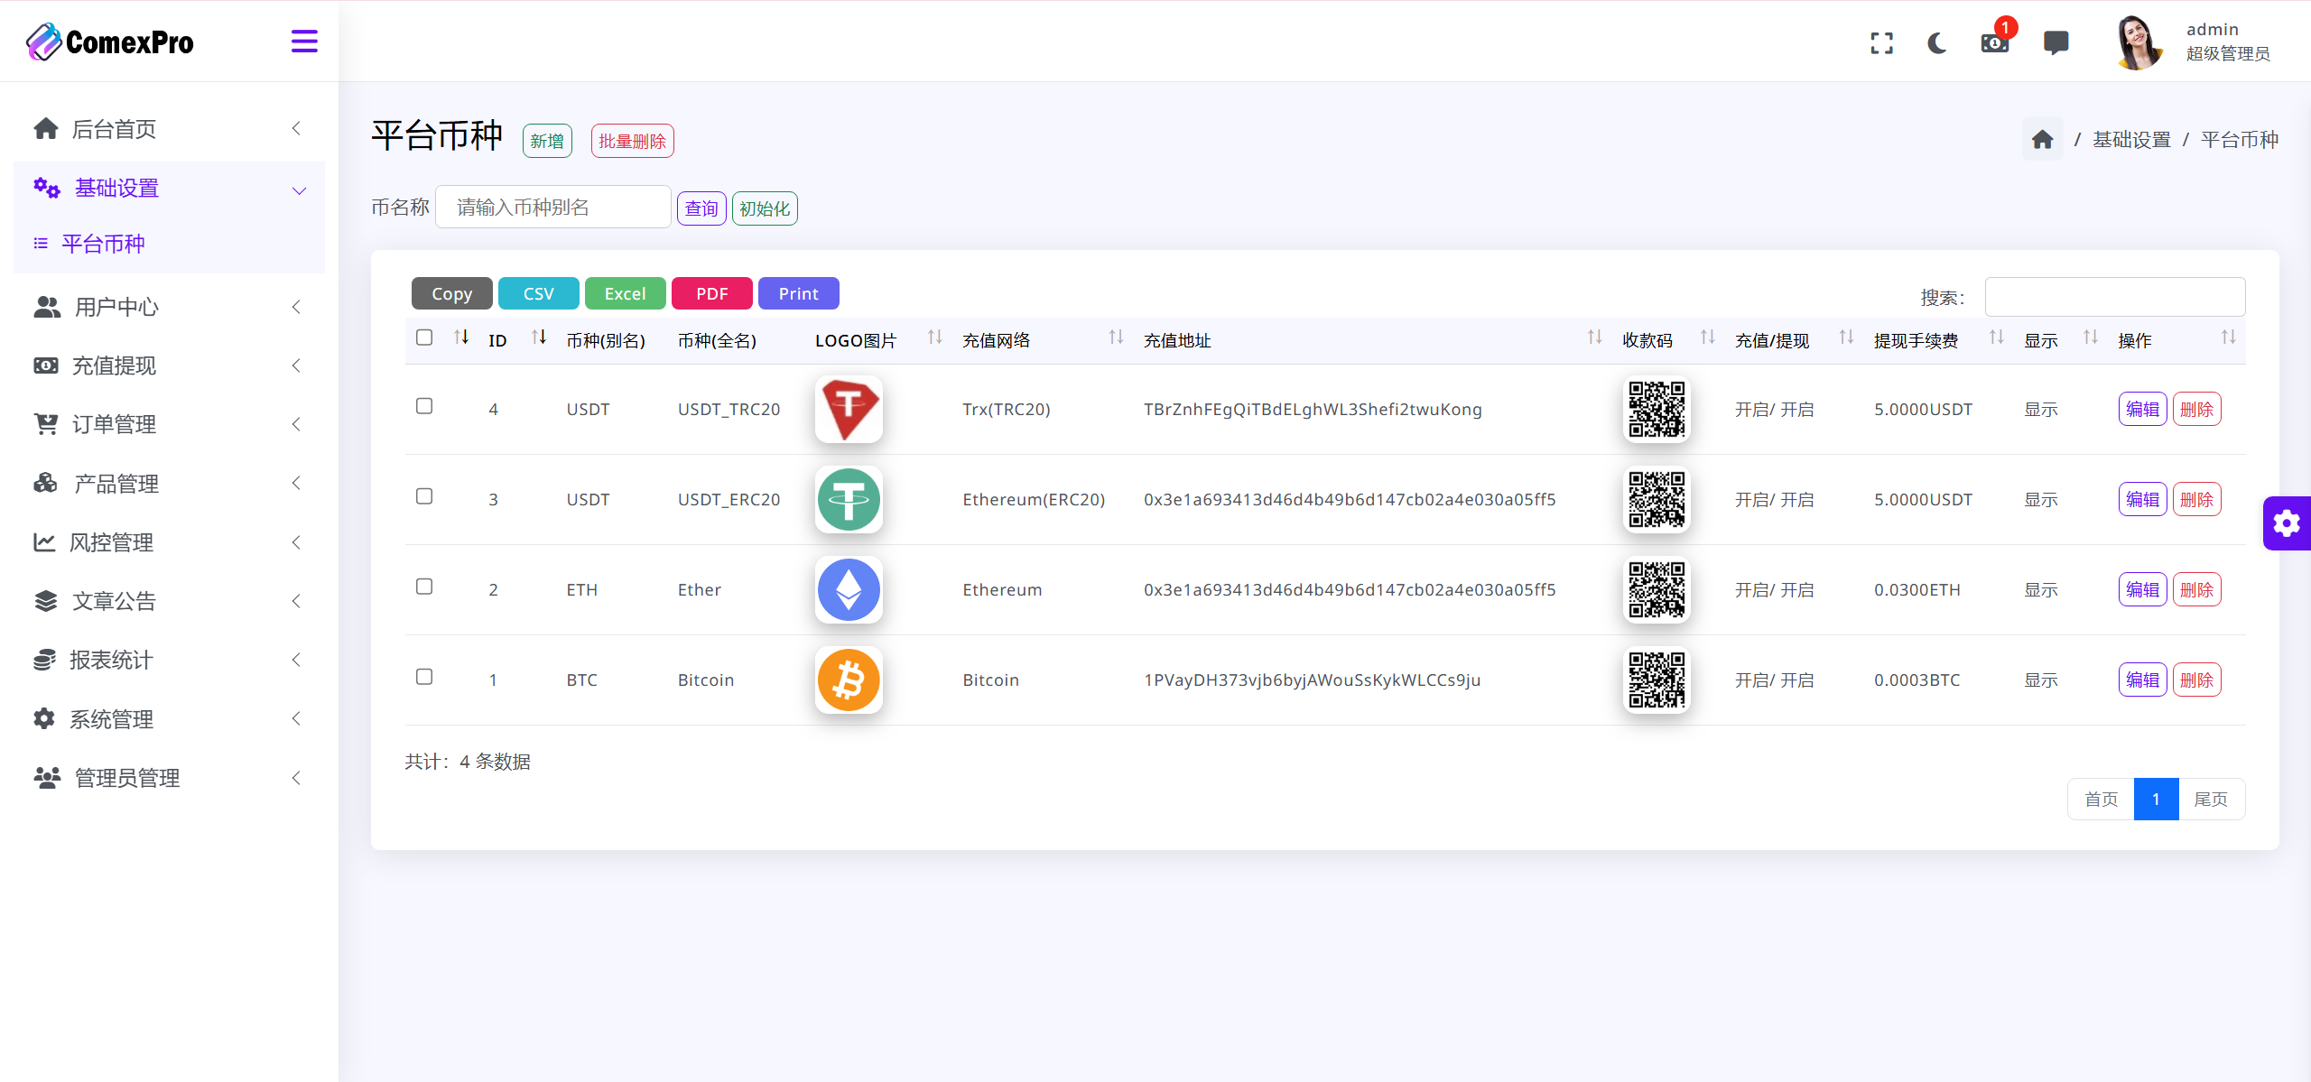Check the USDT_ERC20 row checkbox

click(x=424, y=496)
